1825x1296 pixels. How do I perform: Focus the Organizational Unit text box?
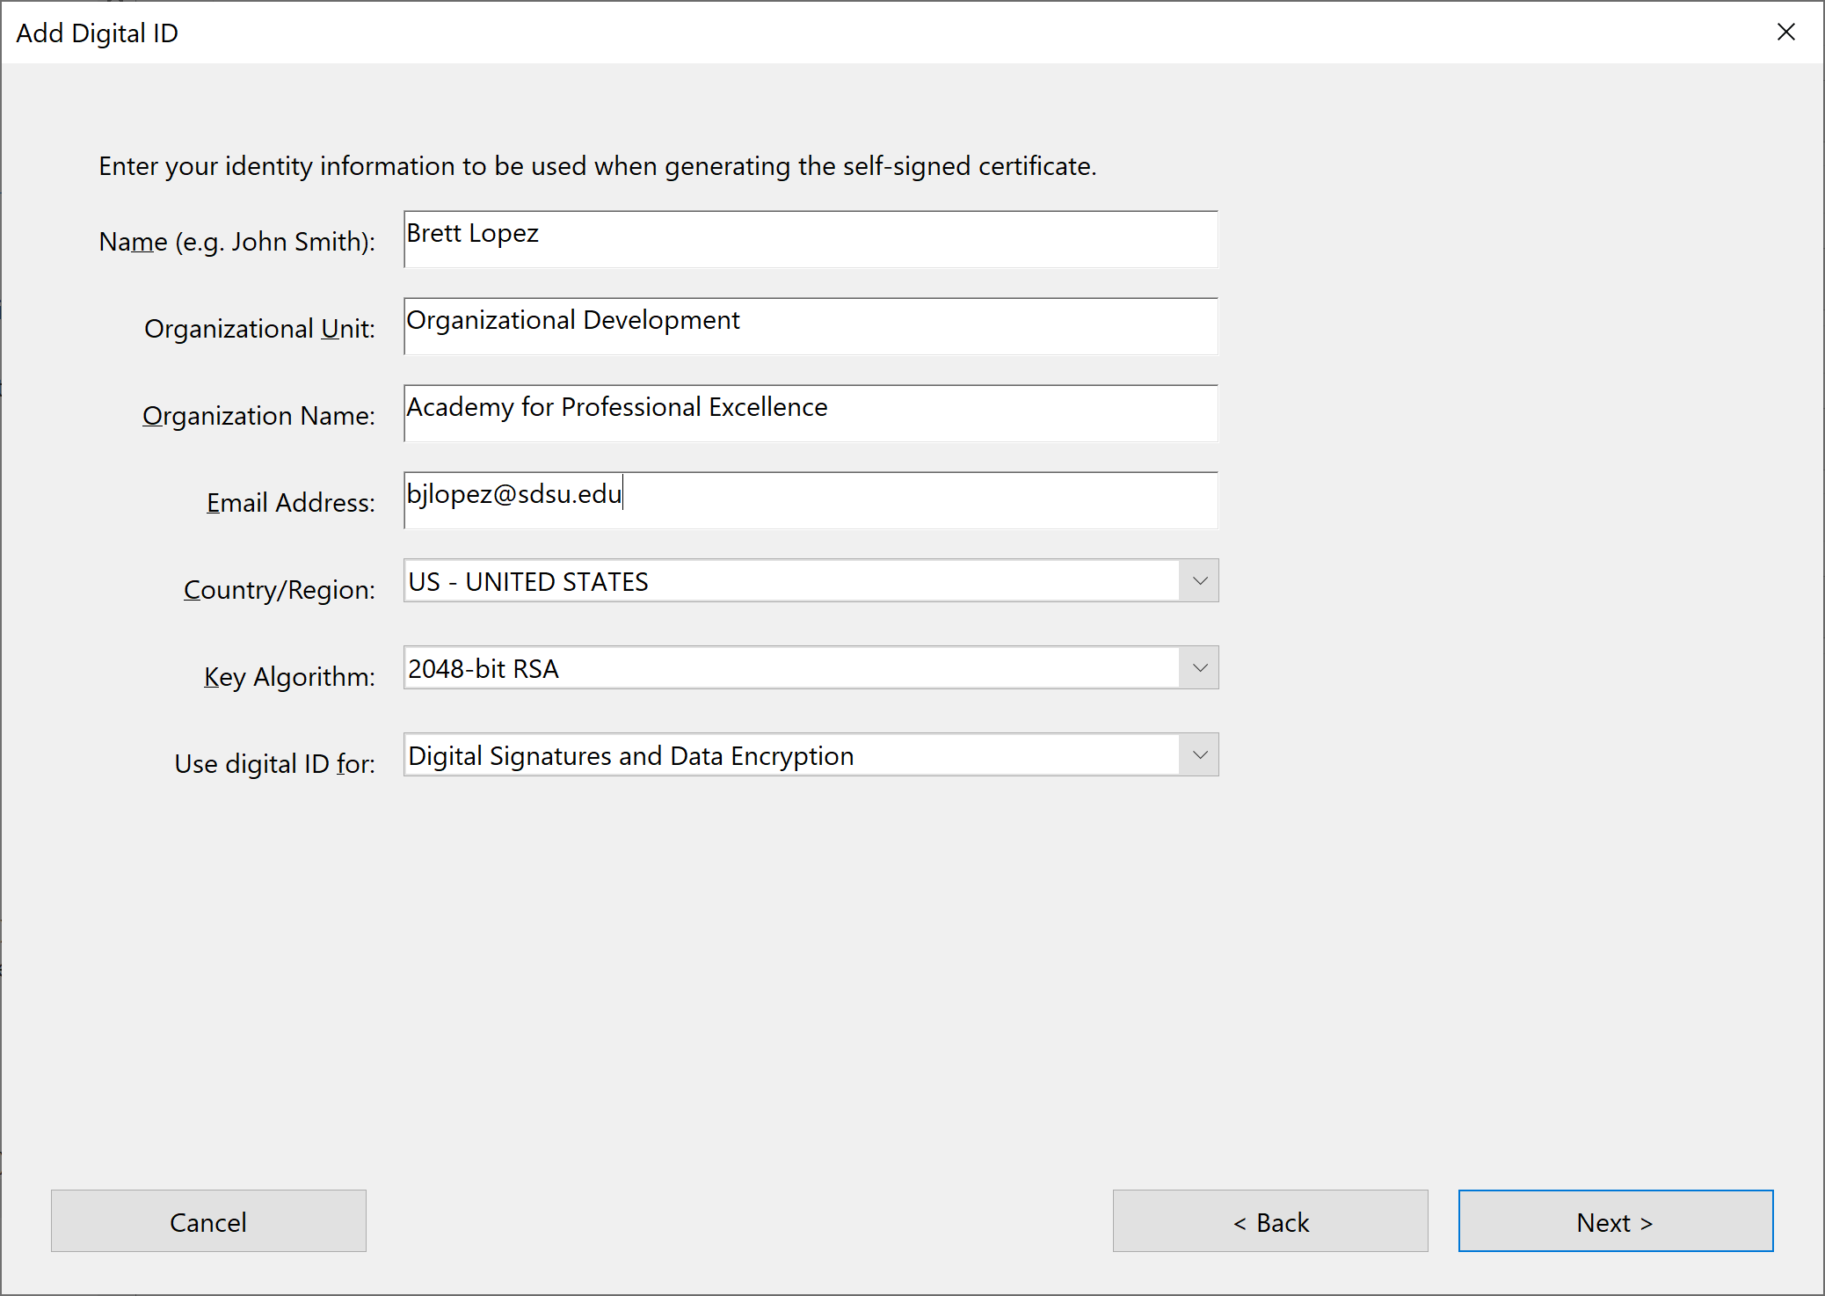pos(810,326)
